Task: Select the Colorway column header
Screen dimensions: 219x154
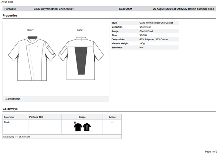Action: (9, 117)
